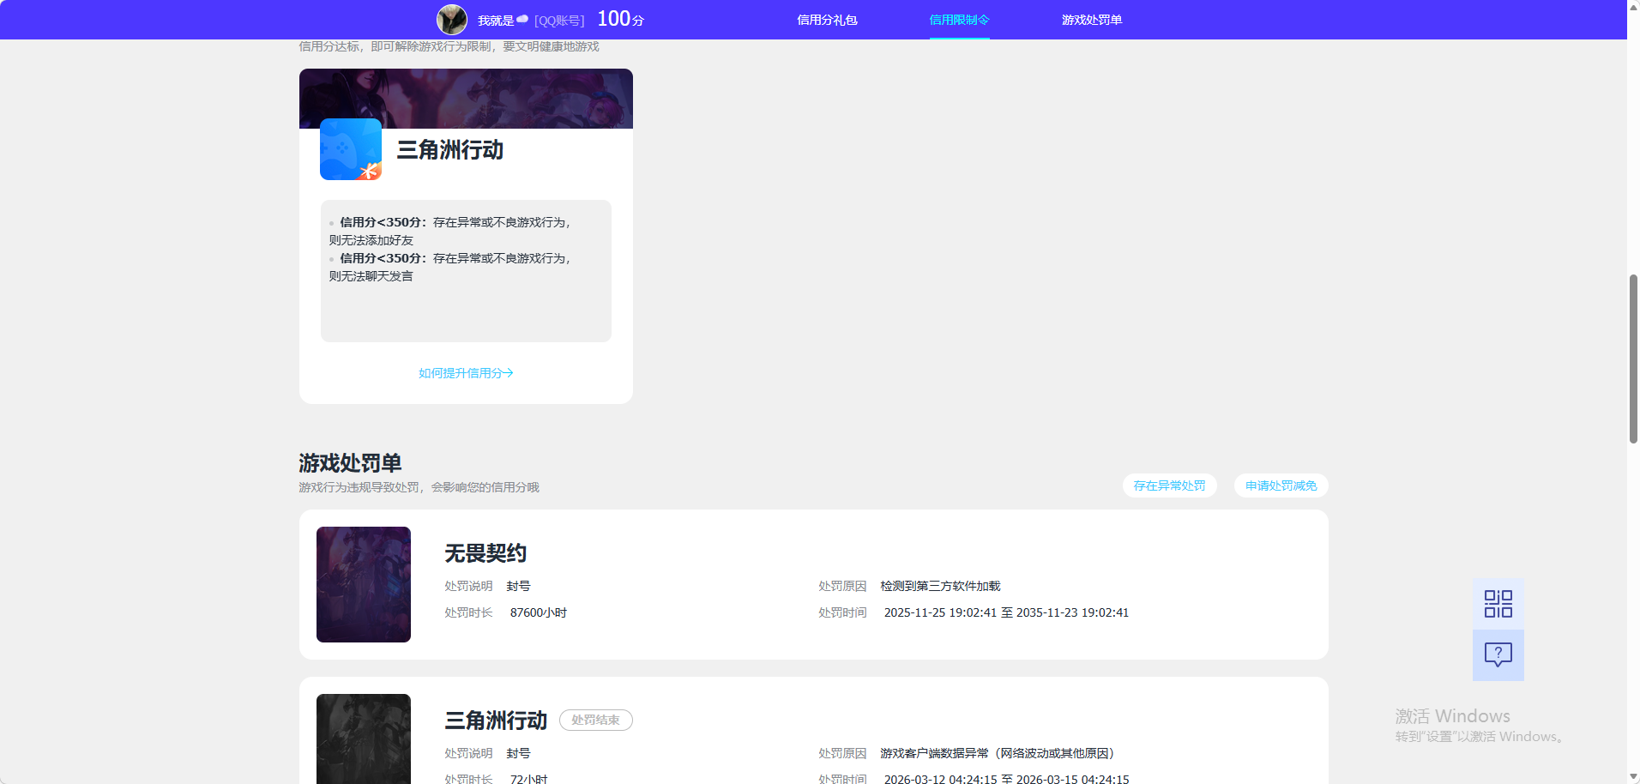Click the 申请处罚减免 button
Viewport: 1640px width, 784px height.
[1280, 485]
